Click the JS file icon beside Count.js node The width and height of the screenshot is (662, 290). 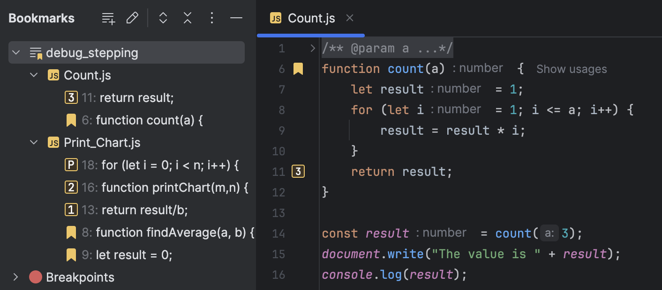coord(53,75)
